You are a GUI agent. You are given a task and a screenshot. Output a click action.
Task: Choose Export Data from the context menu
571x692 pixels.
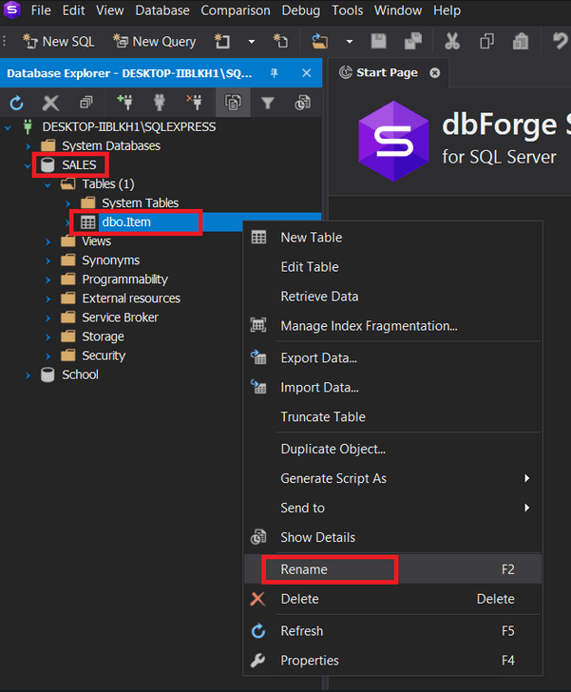coord(392,358)
